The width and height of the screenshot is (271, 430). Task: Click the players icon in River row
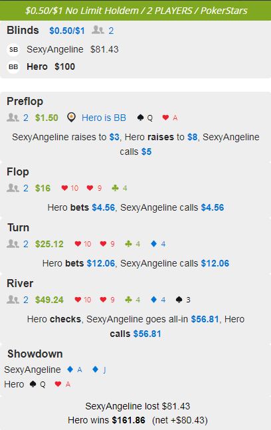coord(13,300)
